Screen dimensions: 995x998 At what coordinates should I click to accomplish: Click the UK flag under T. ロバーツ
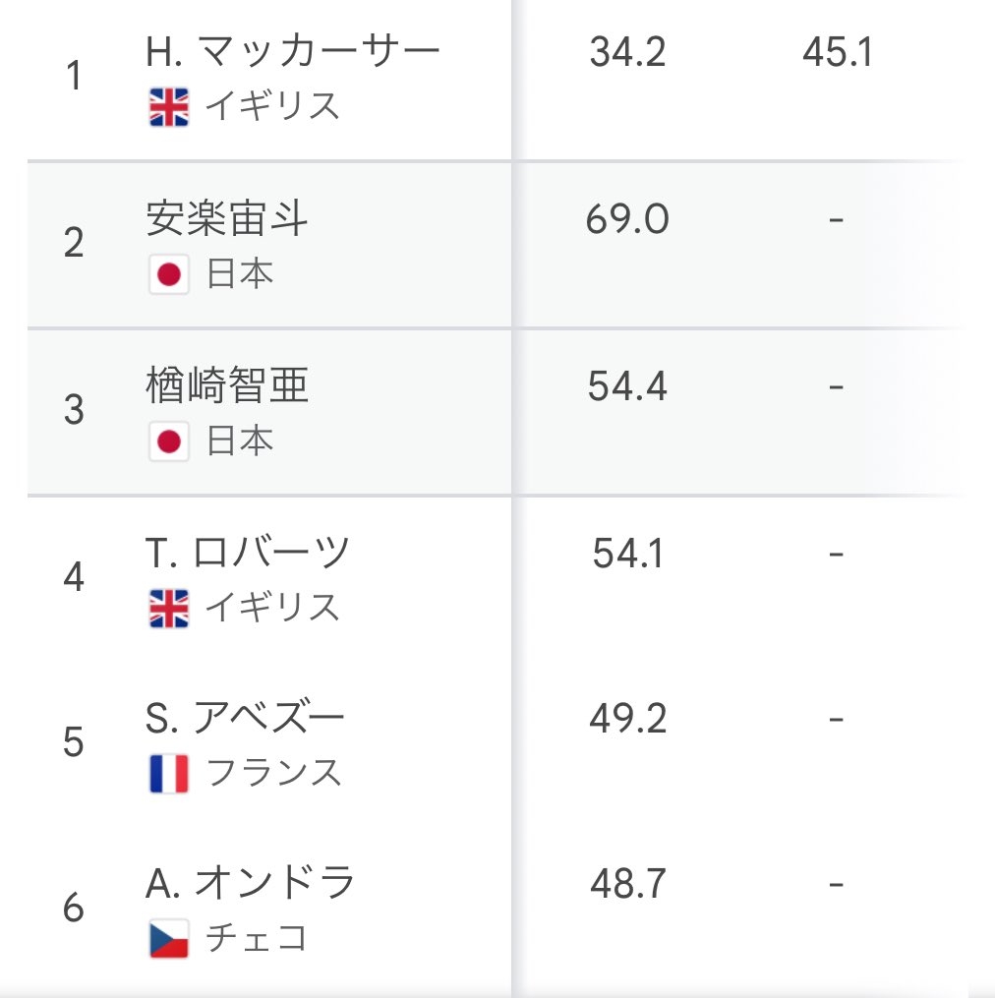169,609
